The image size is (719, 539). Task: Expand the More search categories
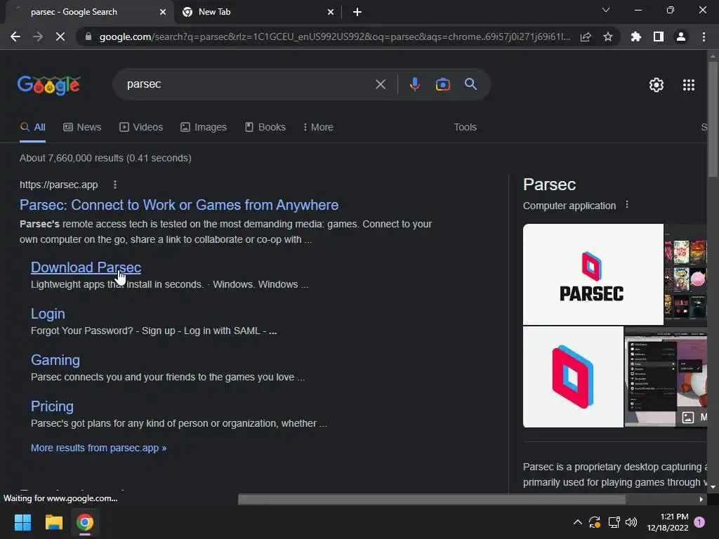point(318,128)
